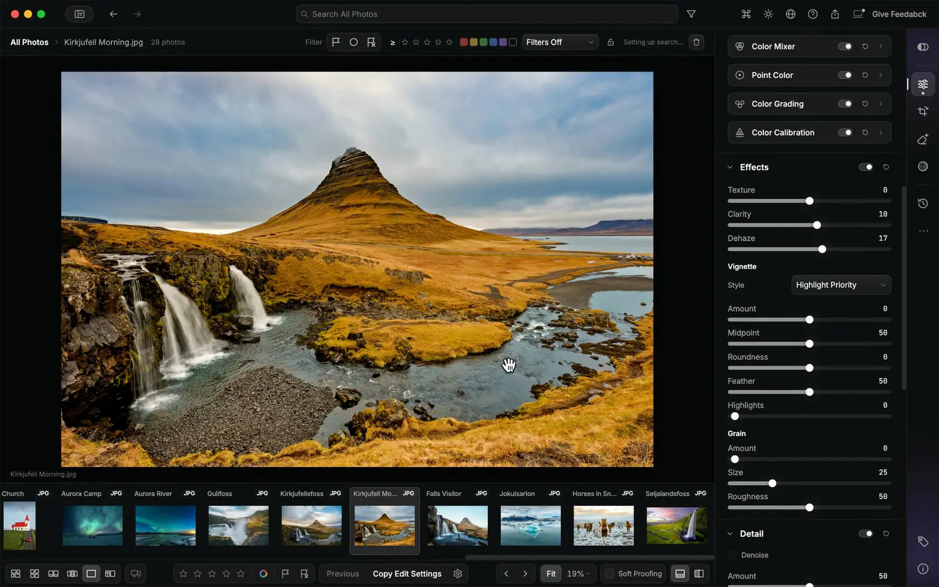Toggle the Detail section switch
This screenshot has height=587, width=939.
(x=865, y=533)
